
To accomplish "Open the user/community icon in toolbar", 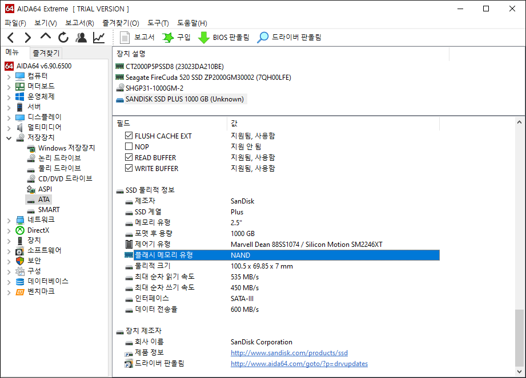I will click(x=81, y=38).
